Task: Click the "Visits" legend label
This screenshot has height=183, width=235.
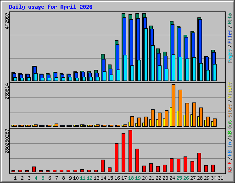Action: coord(230,91)
